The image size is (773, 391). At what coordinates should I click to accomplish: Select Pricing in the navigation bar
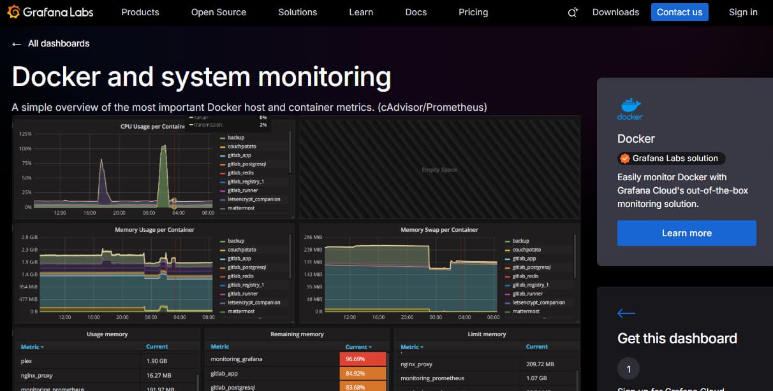coord(473,11)
